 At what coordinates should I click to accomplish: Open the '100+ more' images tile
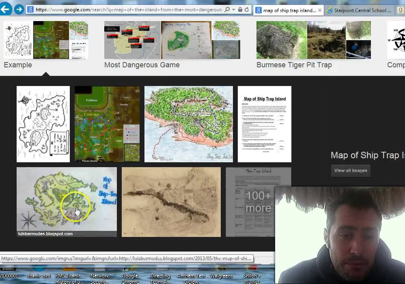pos(258,202)
